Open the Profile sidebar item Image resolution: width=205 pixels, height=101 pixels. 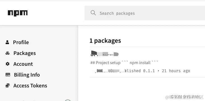(x=21, y=42)
